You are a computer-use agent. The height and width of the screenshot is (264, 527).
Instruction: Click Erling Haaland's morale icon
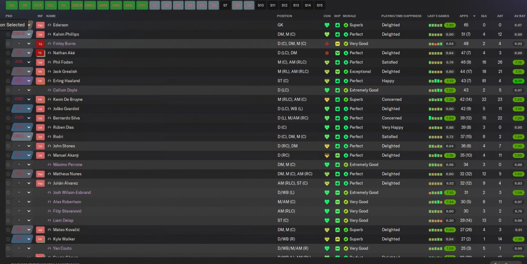pos(346,81)
